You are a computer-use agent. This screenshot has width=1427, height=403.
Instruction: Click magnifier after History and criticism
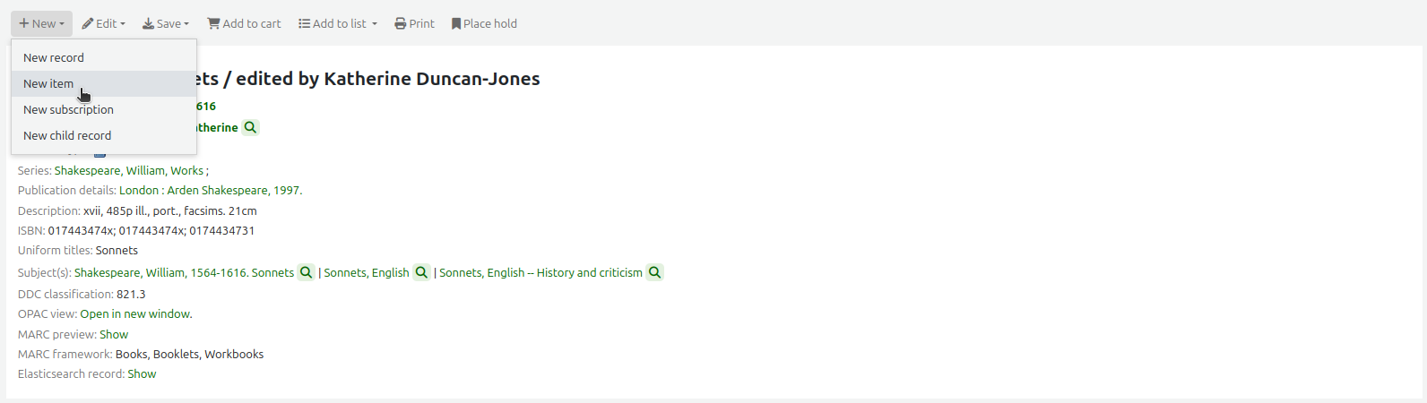pyautogui.click(x=655, y=272)
